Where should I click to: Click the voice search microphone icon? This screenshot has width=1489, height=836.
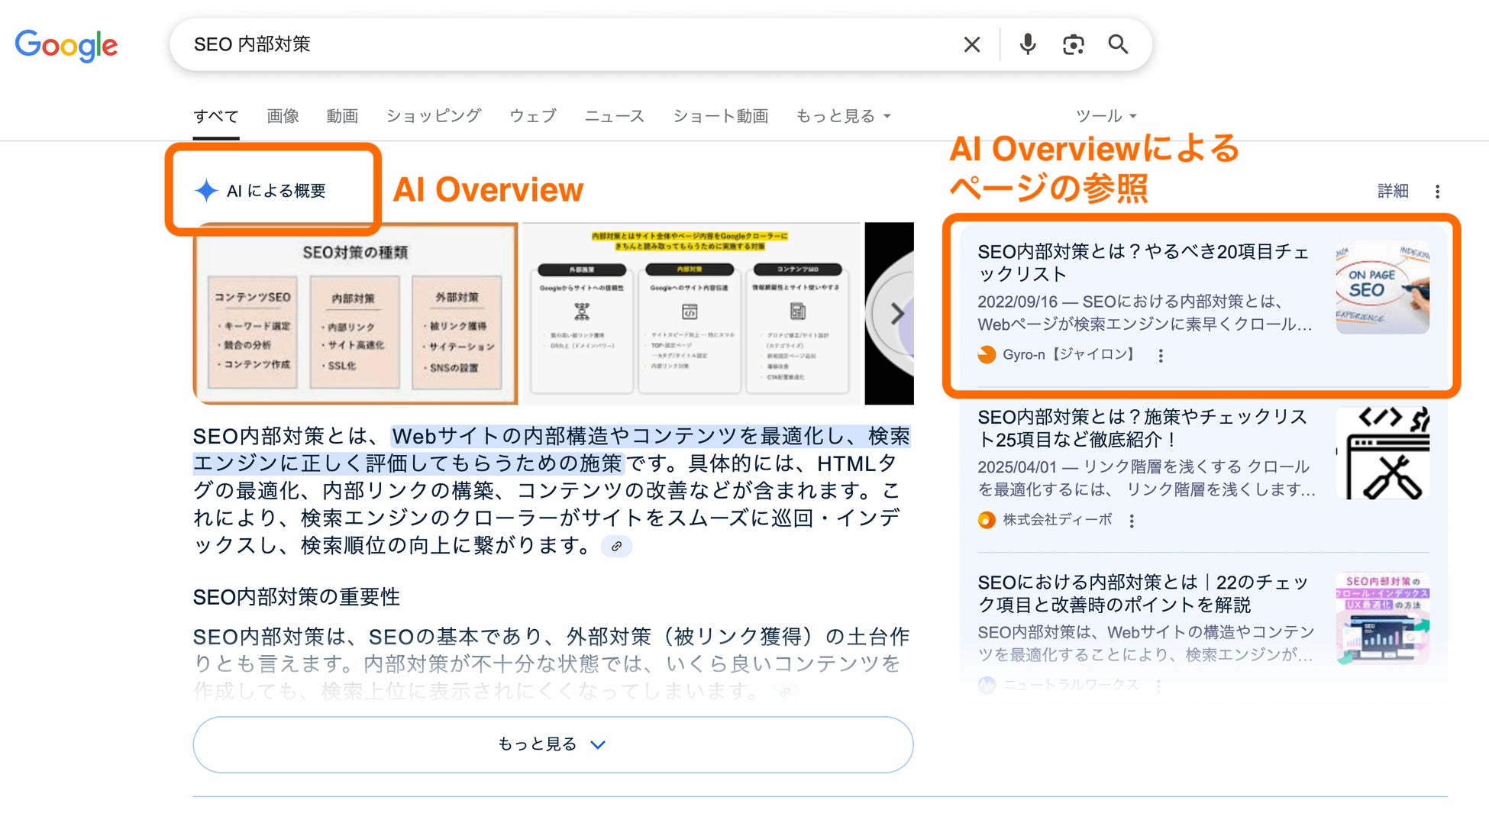(1028, 45)
